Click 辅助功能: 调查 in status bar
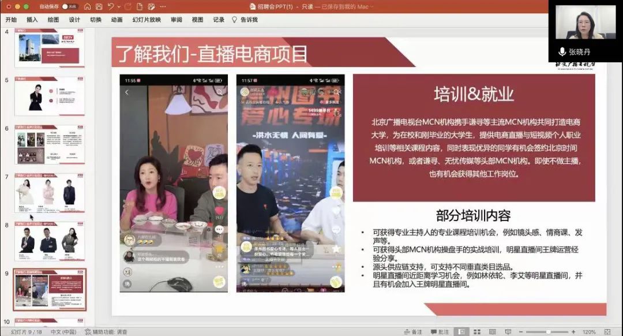623x336 pixels. [x=106, y=332]
